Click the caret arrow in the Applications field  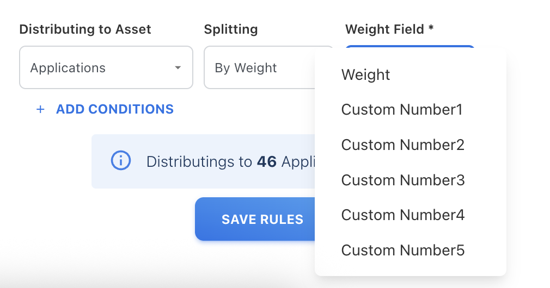click(178, 68)
